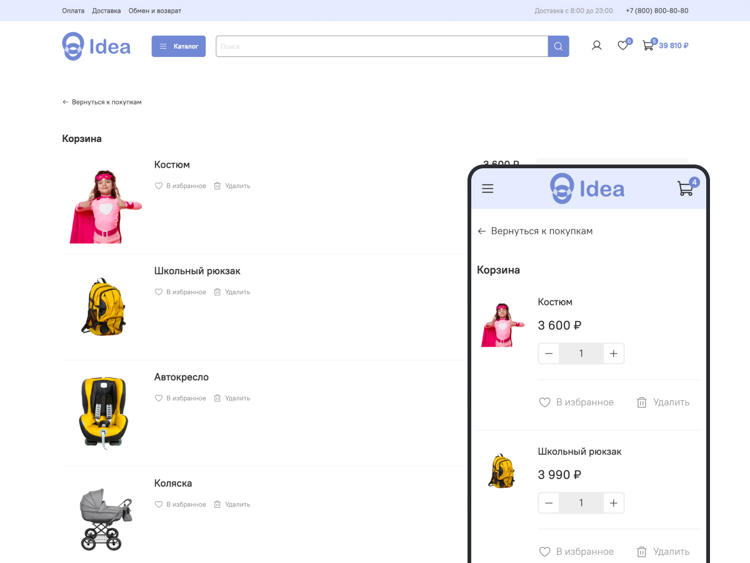This screenshot has width=750, height=563.
Task: Decrease Школьный рюкзак quantity in mobile
Action: pyautogui.click(x=549, y=503)
